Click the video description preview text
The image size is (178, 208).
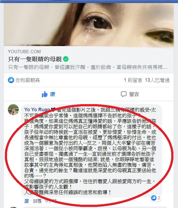(88, 67)
